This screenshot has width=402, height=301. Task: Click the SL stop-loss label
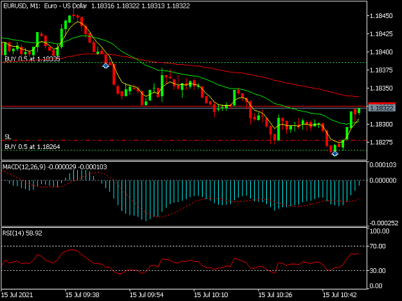click(x=8, y=137)
